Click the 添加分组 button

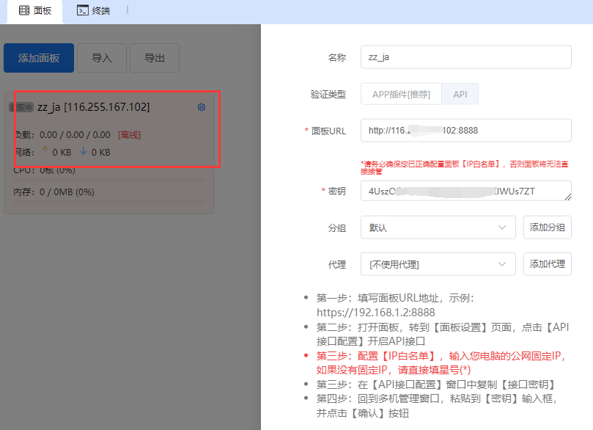(x=548, y=227)
